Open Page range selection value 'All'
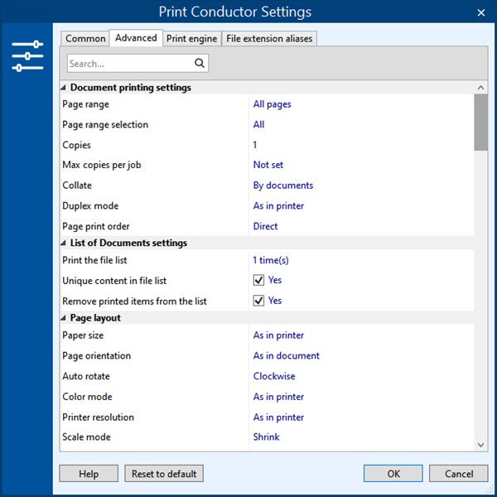Image resolution: width=497 pixels, height=497 pixels. pos(258,124)
